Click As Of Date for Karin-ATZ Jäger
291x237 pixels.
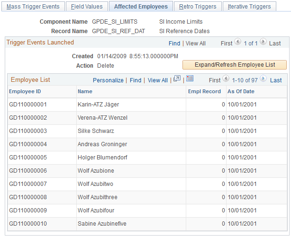point(242,105)
